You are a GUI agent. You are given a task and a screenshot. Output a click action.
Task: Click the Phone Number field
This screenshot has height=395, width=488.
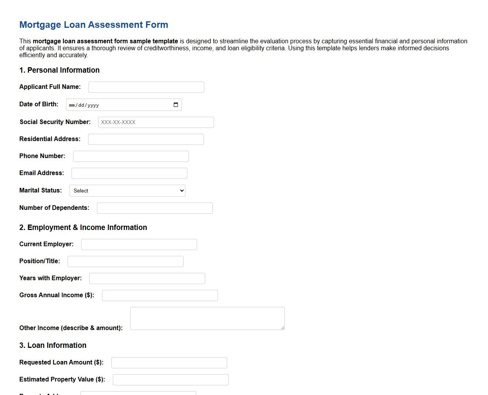click(131, 156)
